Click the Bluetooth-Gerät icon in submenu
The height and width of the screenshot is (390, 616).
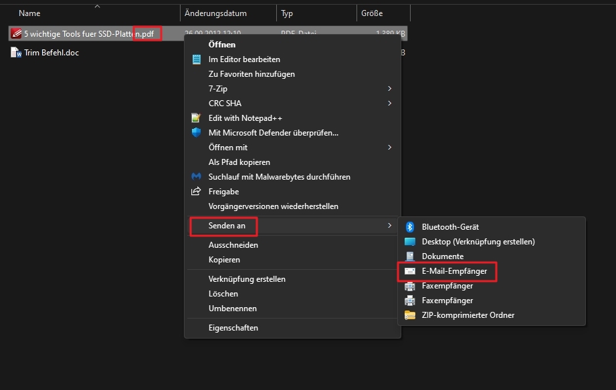pos(411,227)
